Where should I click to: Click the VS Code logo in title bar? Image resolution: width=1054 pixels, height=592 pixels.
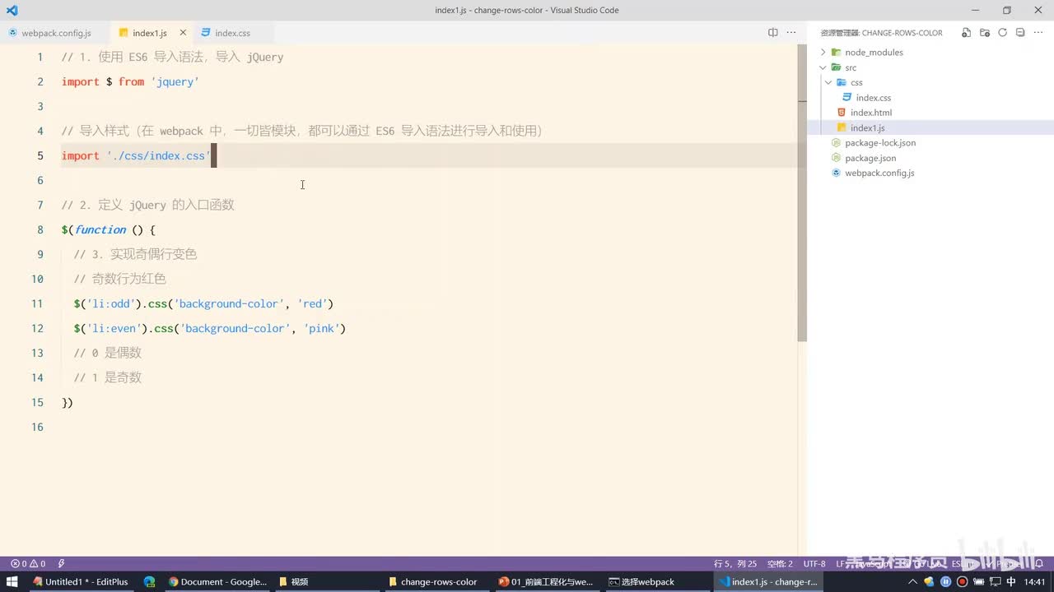coord(12,10)
